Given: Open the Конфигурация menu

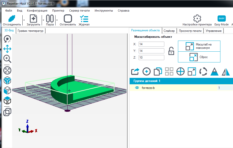Looking at the screenshot, I should (37, 11).
